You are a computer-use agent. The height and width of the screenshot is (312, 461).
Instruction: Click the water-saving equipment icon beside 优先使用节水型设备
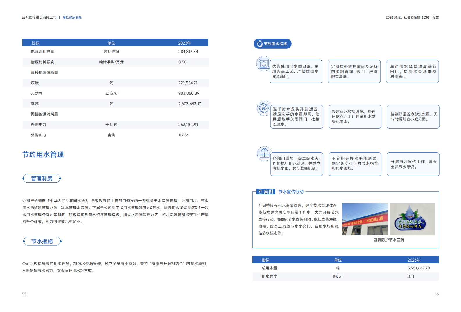click(263, 64)
